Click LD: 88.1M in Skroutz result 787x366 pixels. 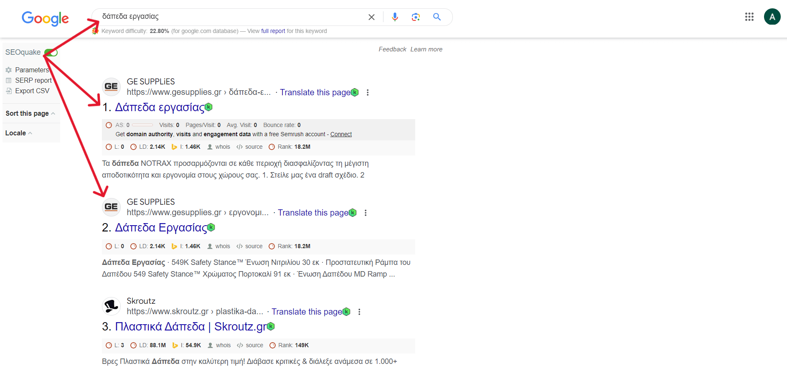click(148, 345)
